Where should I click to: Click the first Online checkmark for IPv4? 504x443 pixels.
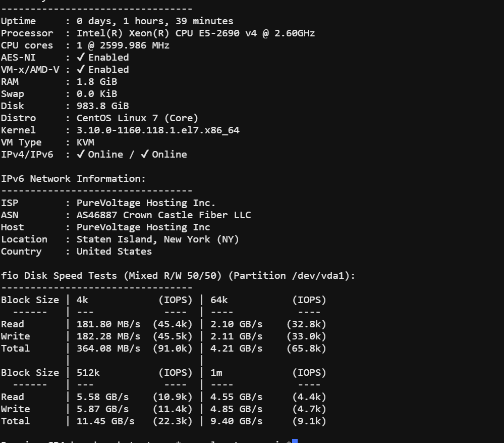[81, 155]
